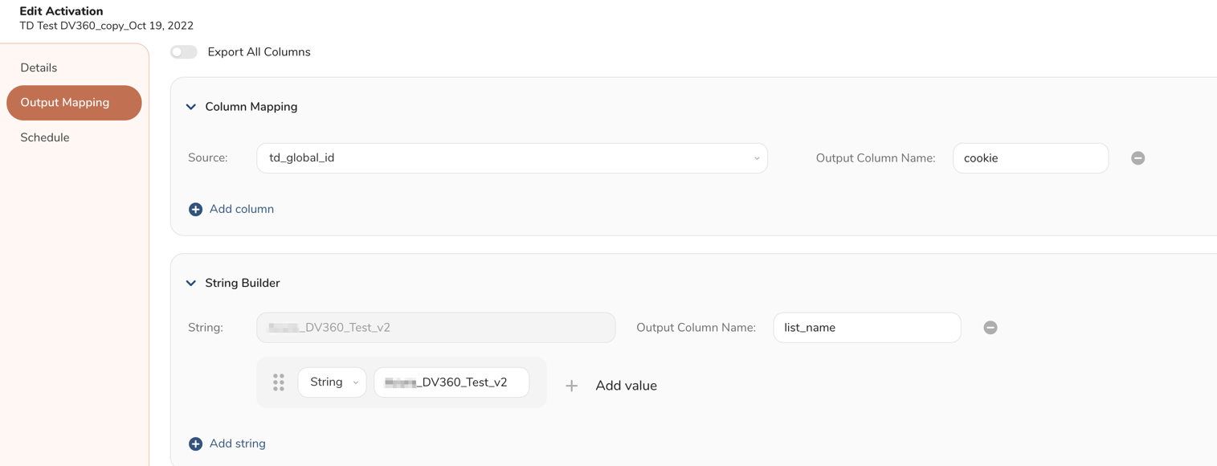Grab the drag handle of string value
The width and height of the screenshot is (1217, 466).
[279, 382]
